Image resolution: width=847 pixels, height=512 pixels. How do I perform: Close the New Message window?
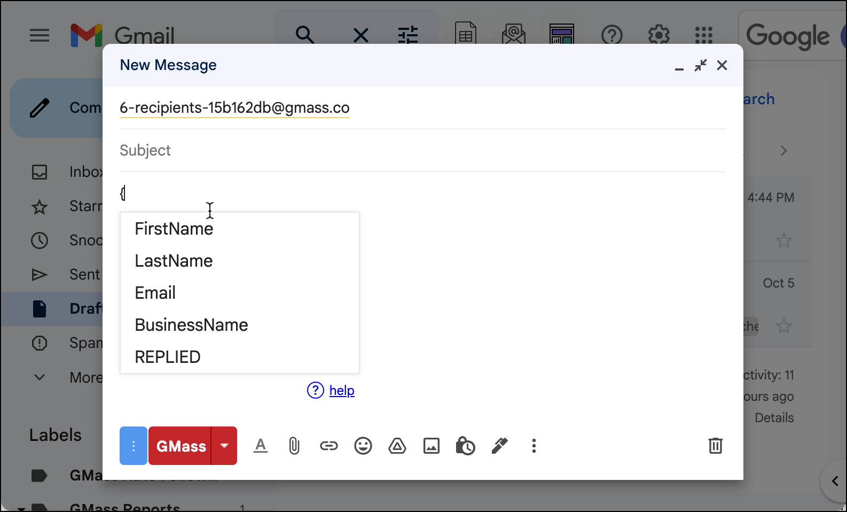click(x=722, y=65)
